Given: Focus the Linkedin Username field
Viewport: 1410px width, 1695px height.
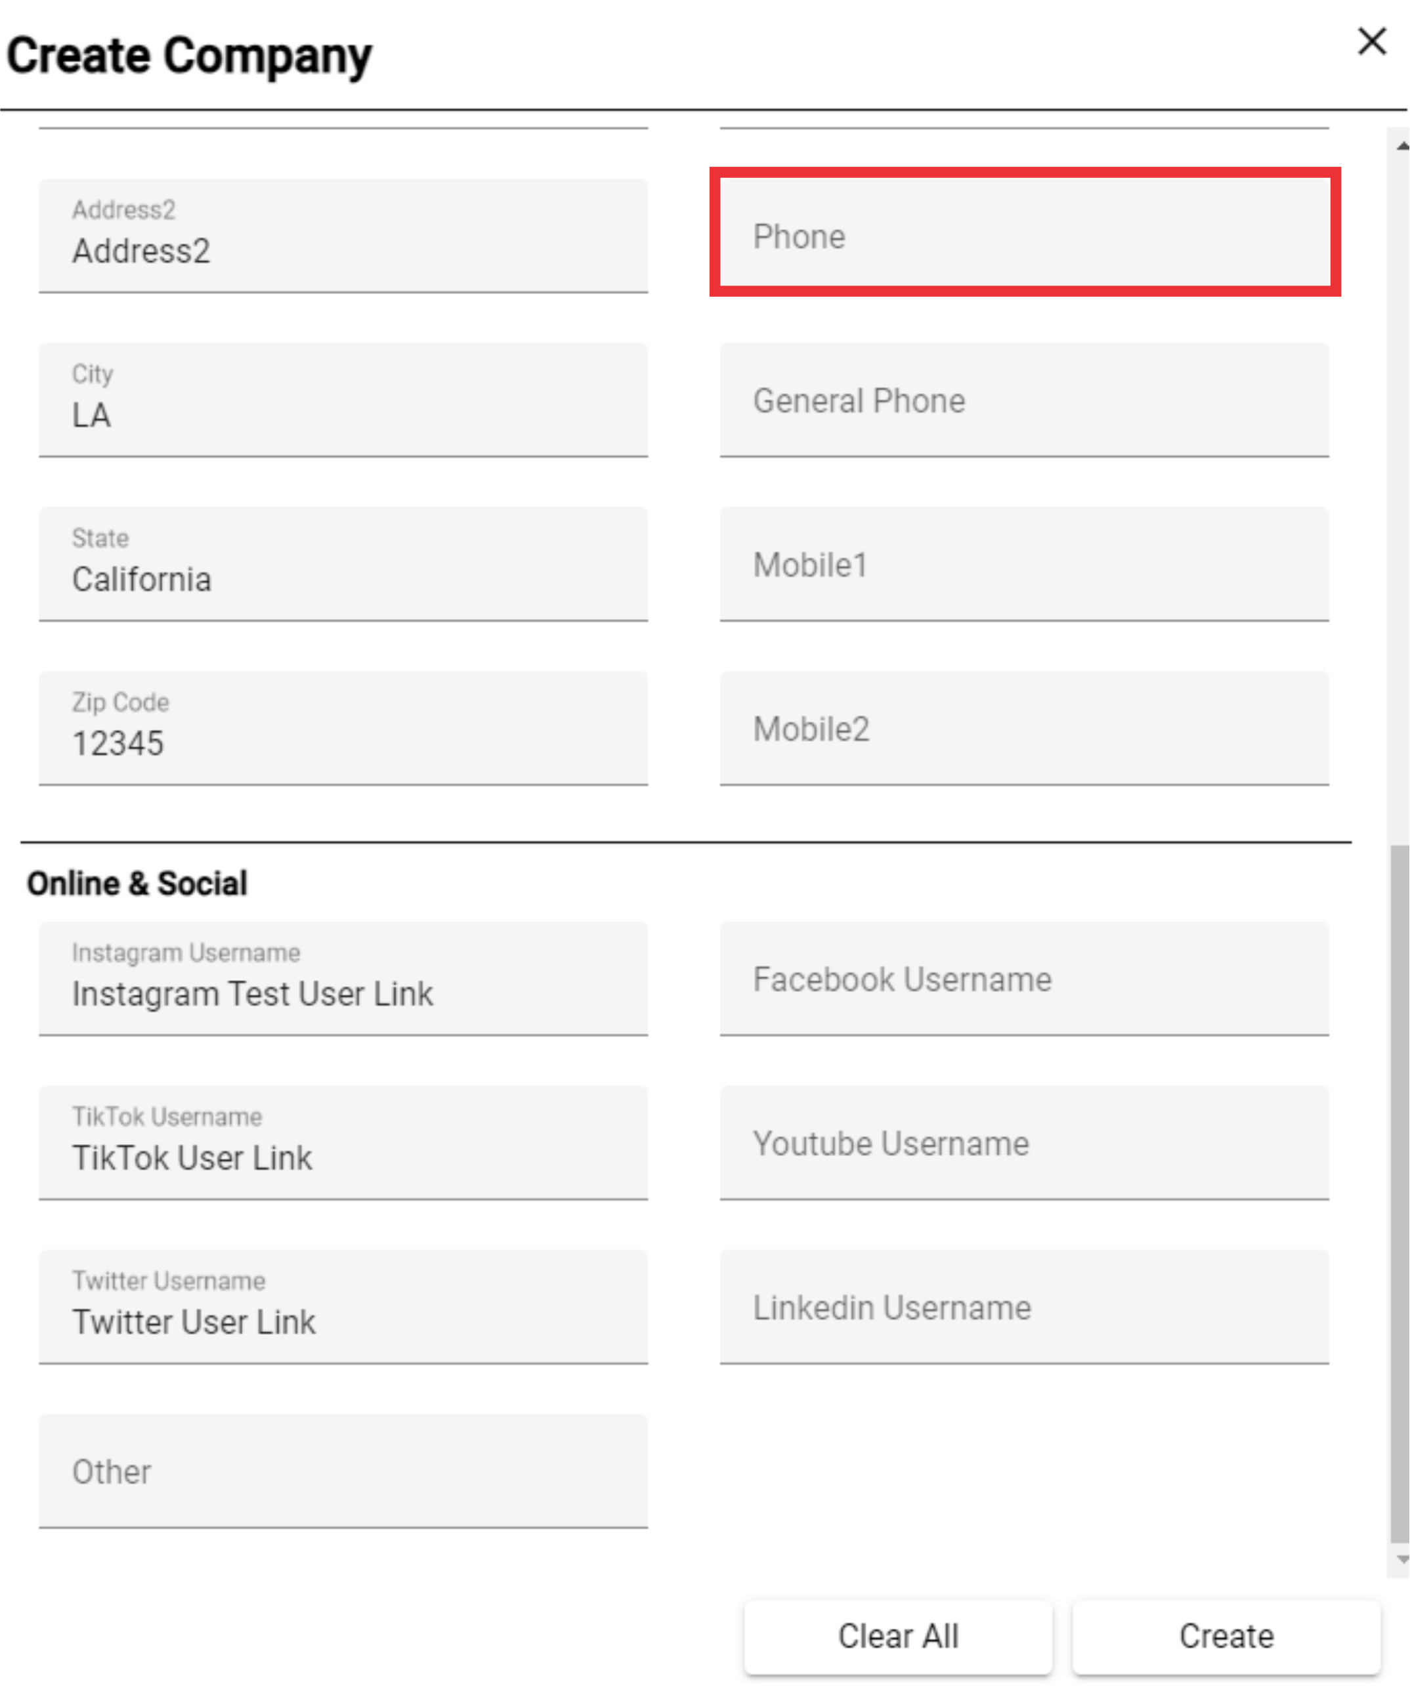Looking at the screenshot, I should click(1024, 1306).
